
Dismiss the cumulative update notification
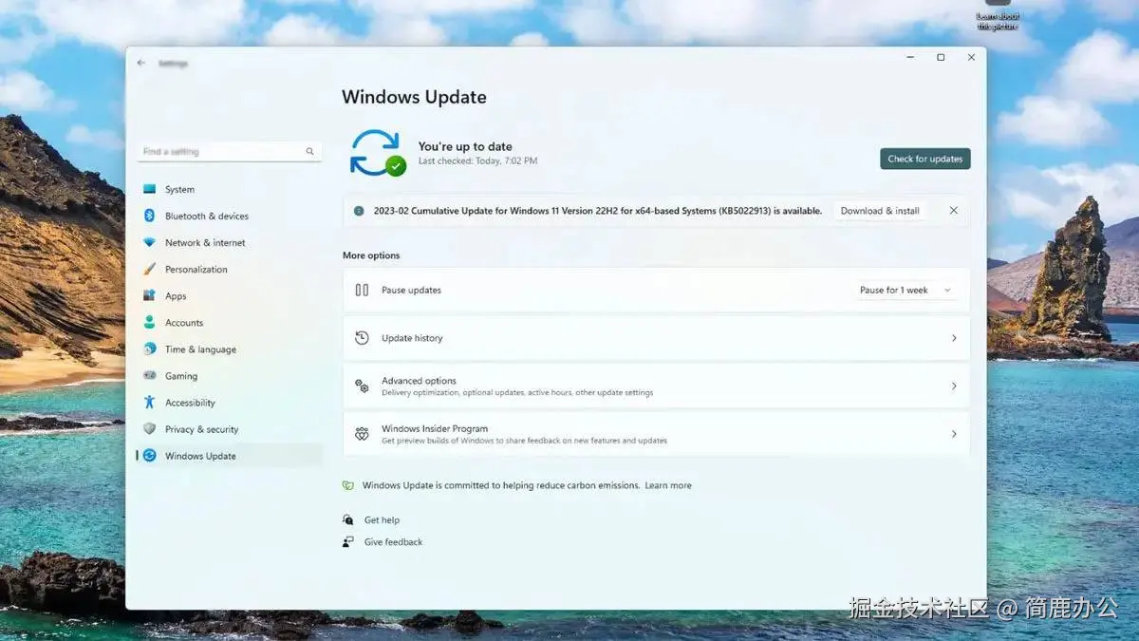953,211
